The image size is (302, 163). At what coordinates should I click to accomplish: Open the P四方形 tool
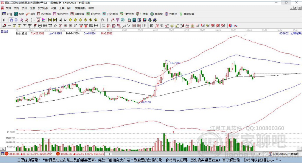coord(44,14)
